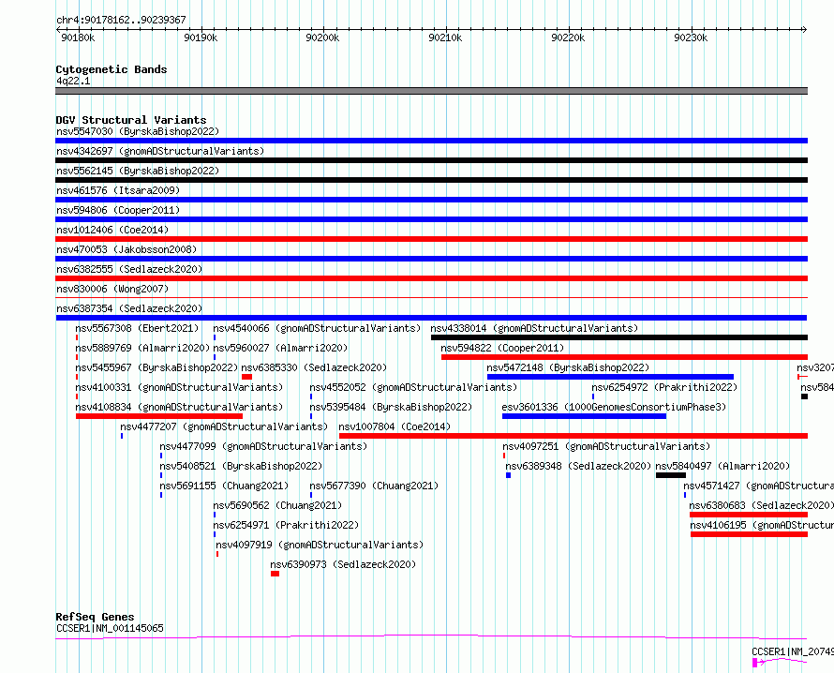This screenshot has height=673, width=834.
Task: Select black bar under nsv4342697
Action: [x=431, y=160]
